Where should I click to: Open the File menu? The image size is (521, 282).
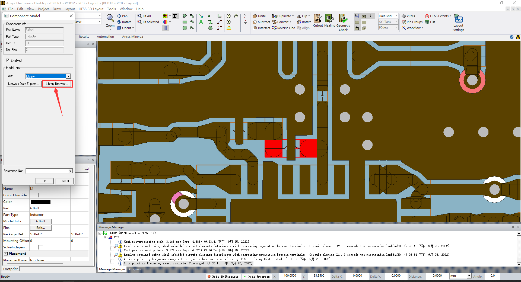[x=11, y=9]
